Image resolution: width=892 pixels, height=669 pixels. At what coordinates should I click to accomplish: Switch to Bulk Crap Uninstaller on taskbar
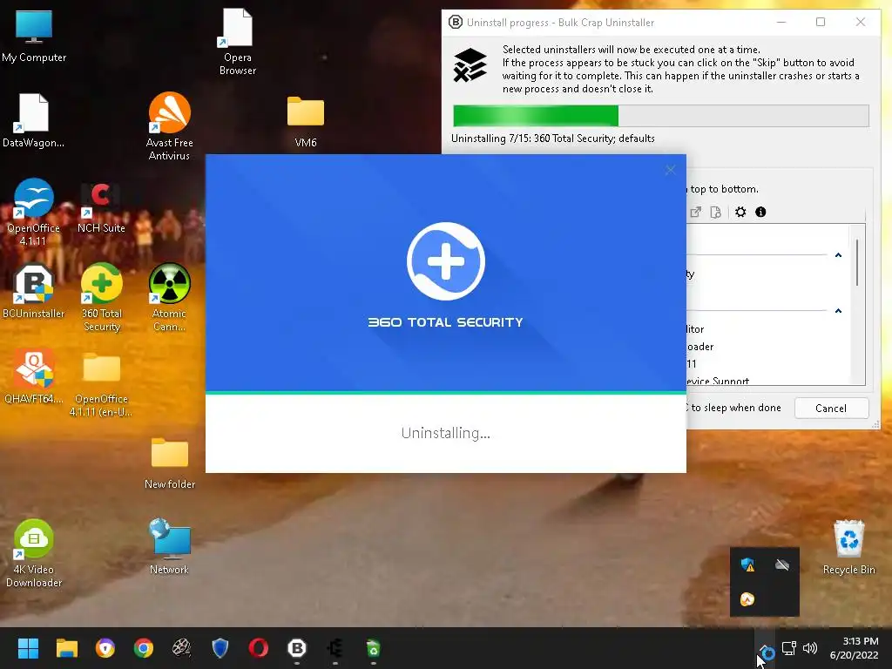(297, 648)
